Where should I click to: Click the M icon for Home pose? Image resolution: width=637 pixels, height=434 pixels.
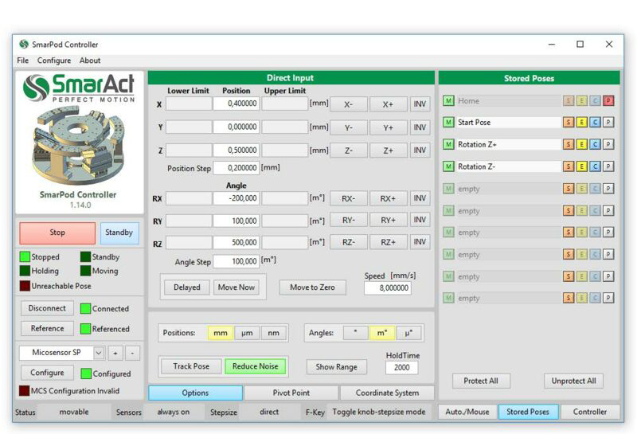[x=448, y=100]
